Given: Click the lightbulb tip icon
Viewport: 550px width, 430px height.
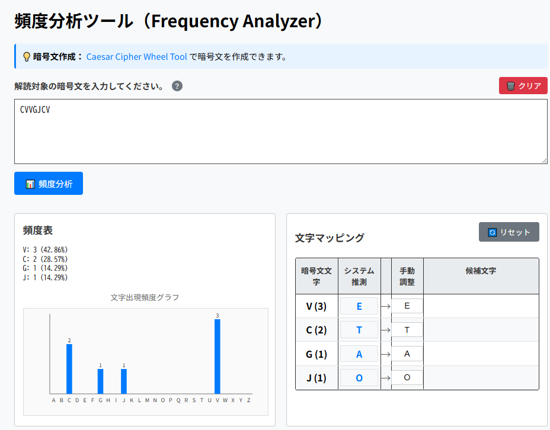Looking at the screenshot, I should coord(27,57).
